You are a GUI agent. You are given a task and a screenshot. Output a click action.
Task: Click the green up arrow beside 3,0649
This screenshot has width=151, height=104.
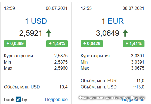[x=125, y=33]
